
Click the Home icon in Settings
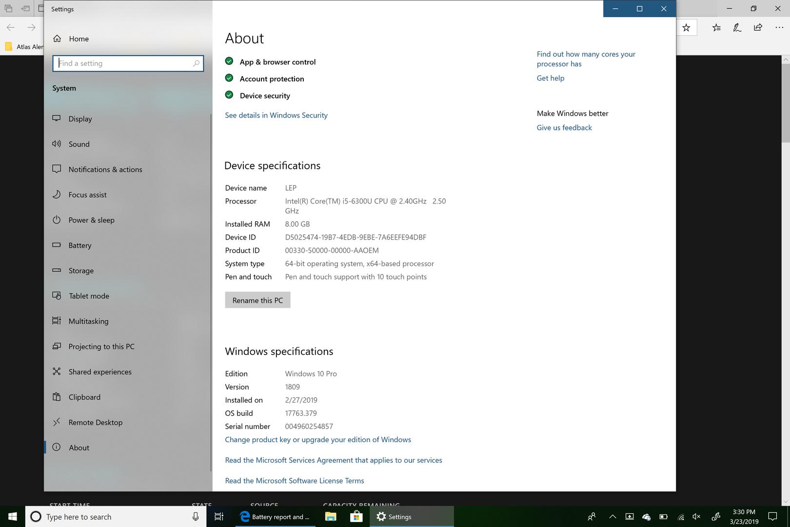pos(57,39)
